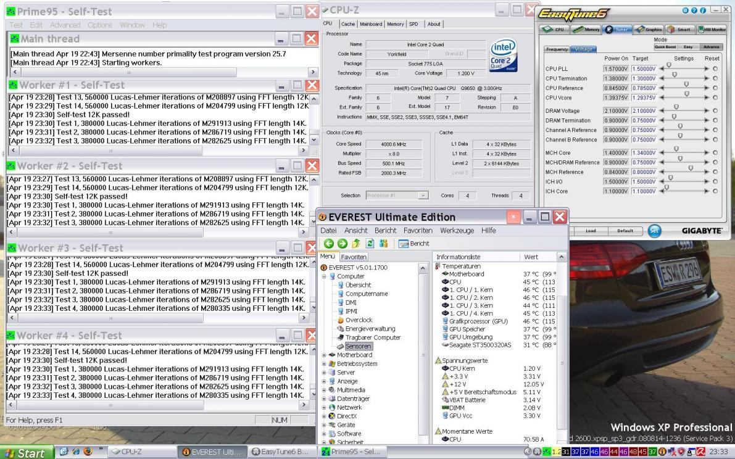Screen dimensions: 735x459
Task: Select the Reset radio for ICH Core
Action: (x=715, y=191)
